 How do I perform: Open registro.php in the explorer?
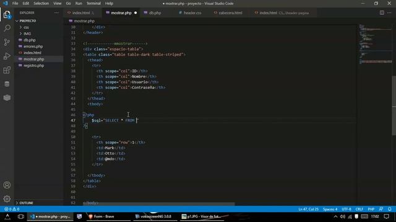point(33,65)
